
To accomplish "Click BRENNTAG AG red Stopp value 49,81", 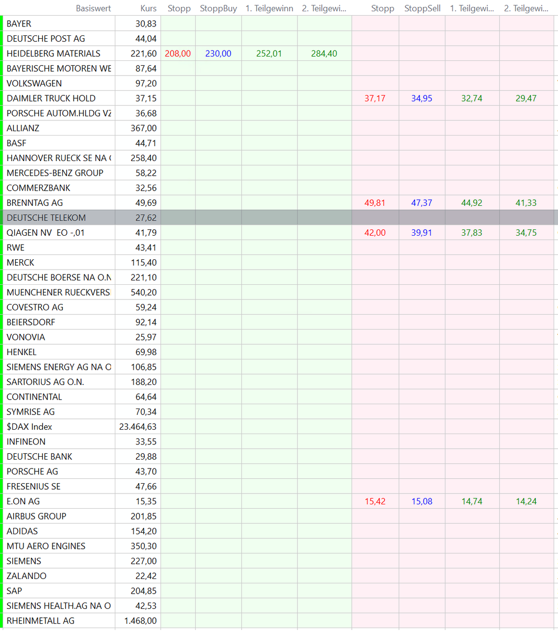I will click(375, 203).
